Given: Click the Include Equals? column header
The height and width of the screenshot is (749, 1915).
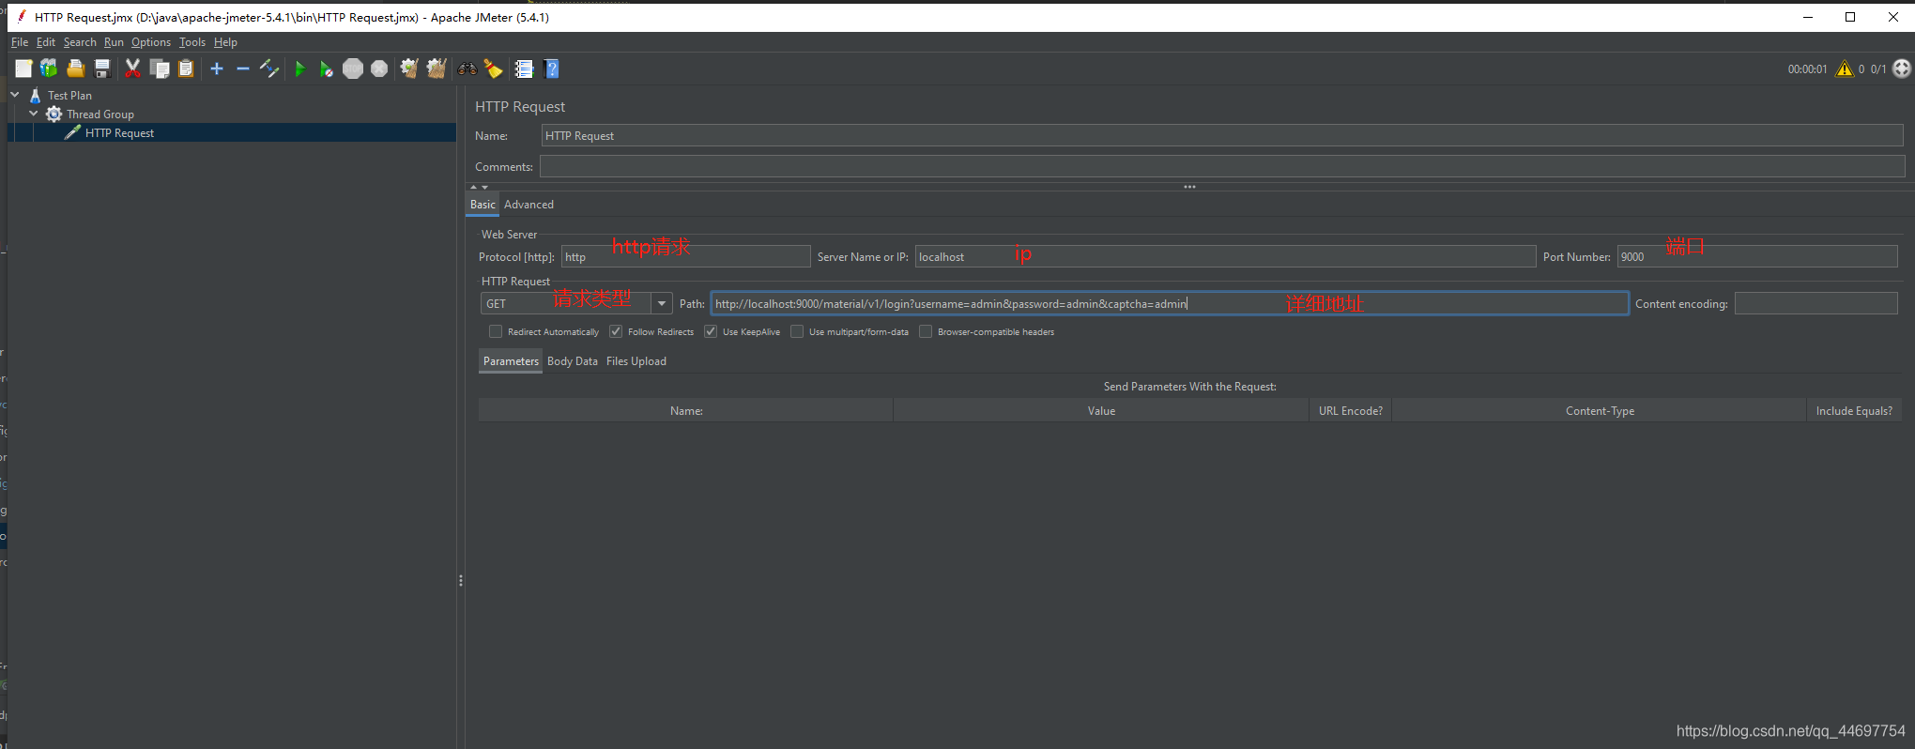Looking at the screenshot, I should 1854,411.
